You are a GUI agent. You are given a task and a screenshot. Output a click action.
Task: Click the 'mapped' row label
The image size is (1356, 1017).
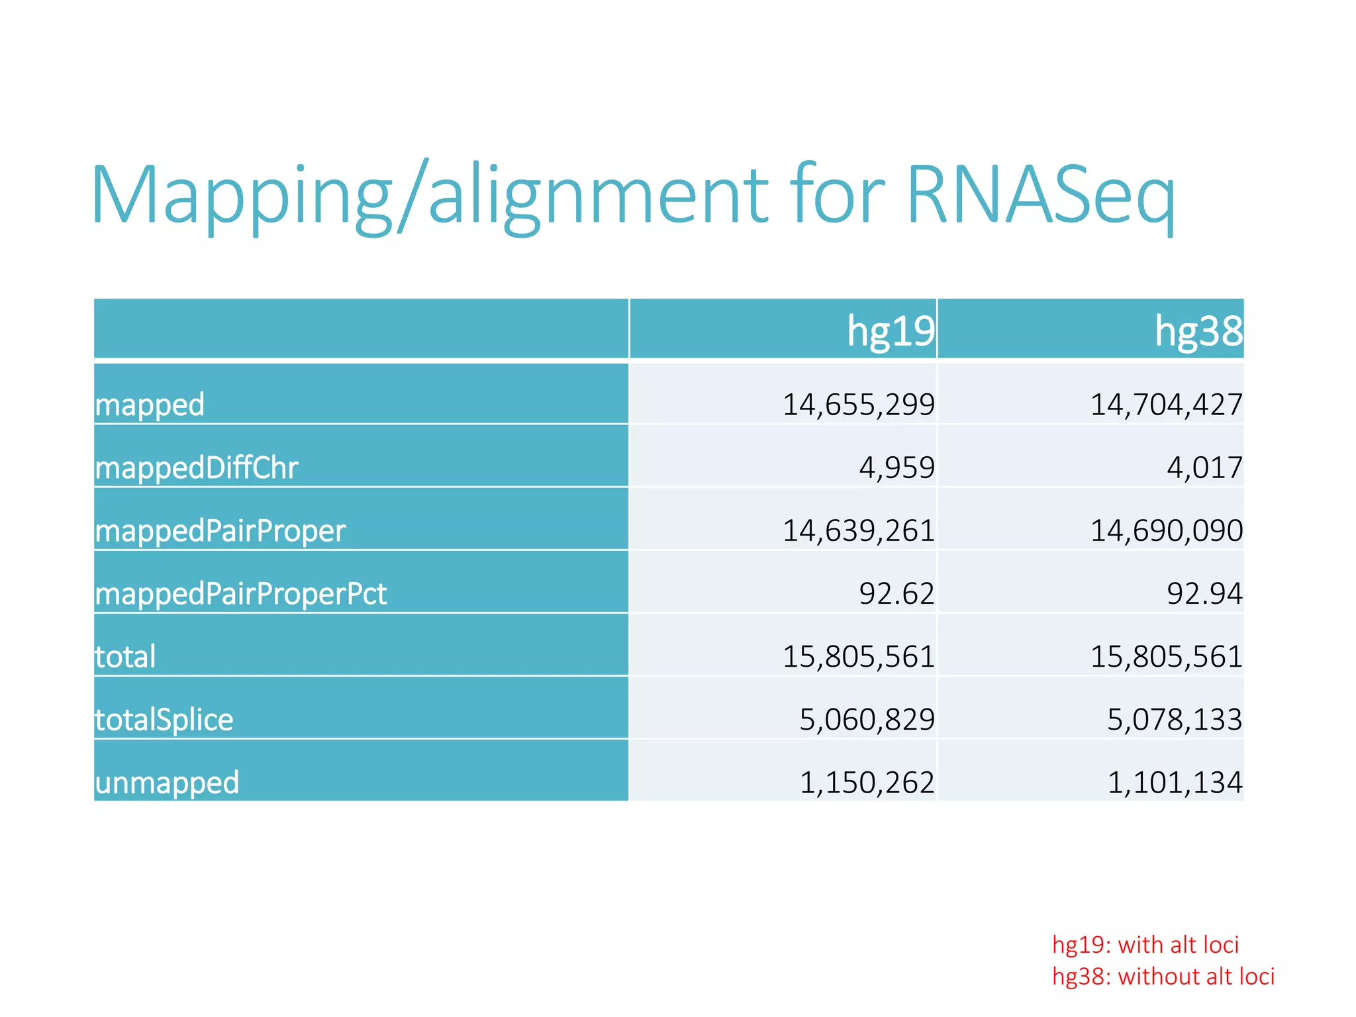pos(150,405)
